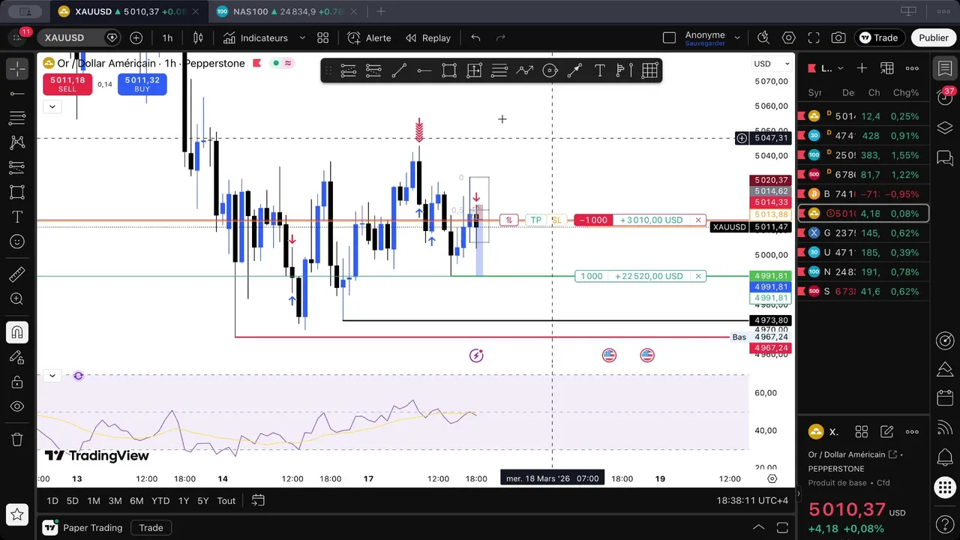Open the Paper Trading panel
The height and width of the screenshot is (540, 960).
[82, 528]
